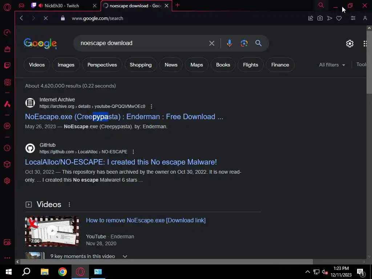Close the noescape download tab
This screenshot has height=279, width=372.
tap(166, 6)
